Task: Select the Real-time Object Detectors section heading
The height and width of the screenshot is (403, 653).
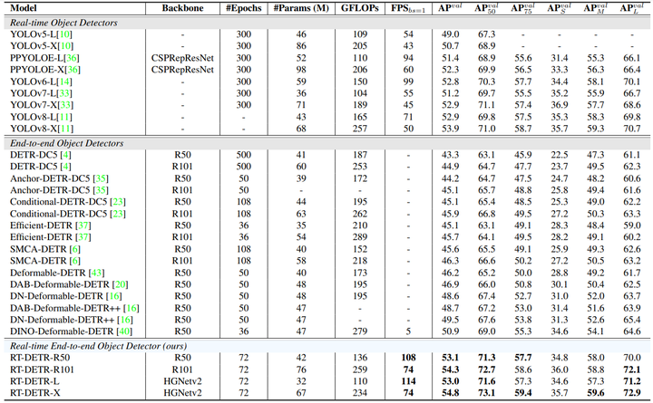Action: 63,23
